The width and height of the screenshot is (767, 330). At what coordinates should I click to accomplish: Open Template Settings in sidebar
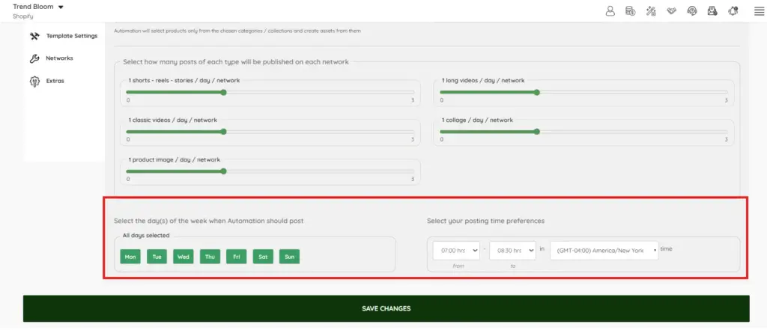72,36
